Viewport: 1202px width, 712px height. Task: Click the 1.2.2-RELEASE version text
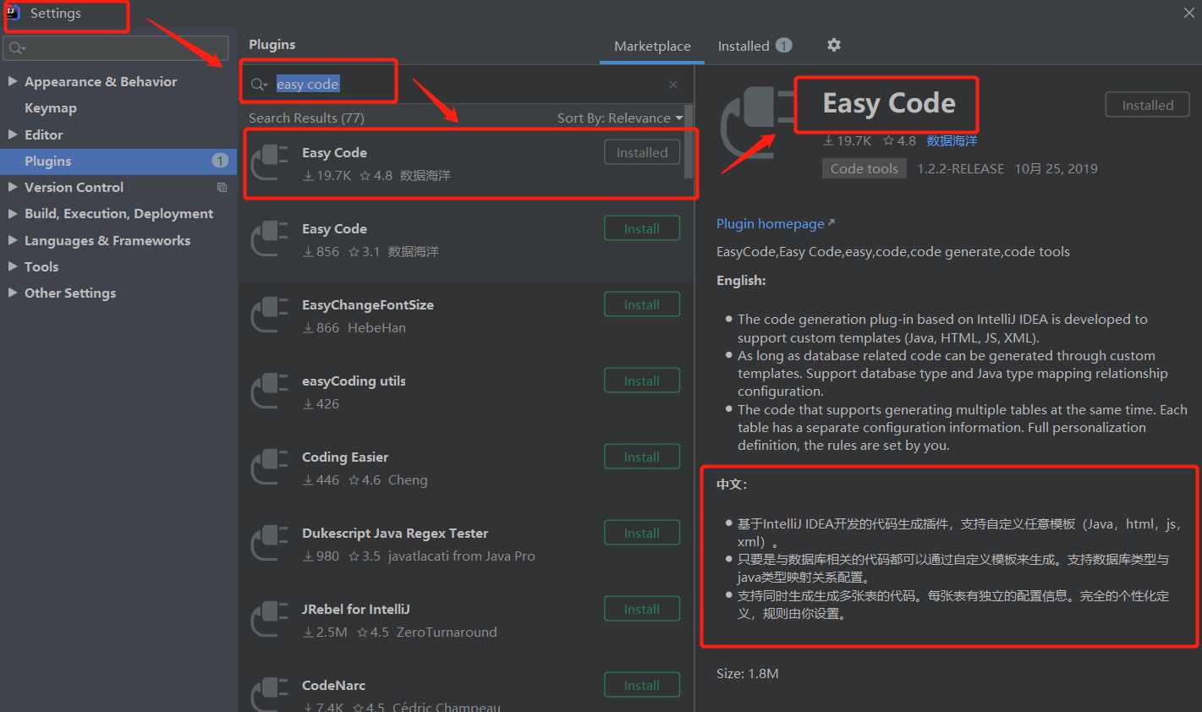pos(961,168)
